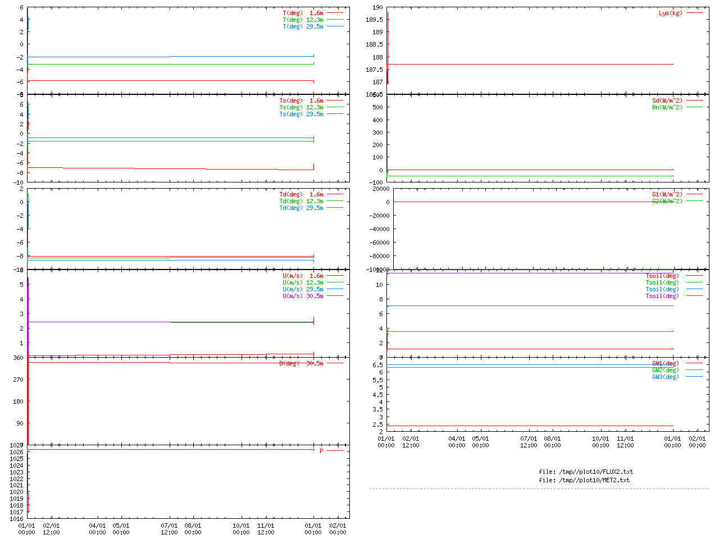Click the T(deg) 1.6m legend label
Image resolution: width=719 pixels, height=539 pixels.
(x=303, y=13)
